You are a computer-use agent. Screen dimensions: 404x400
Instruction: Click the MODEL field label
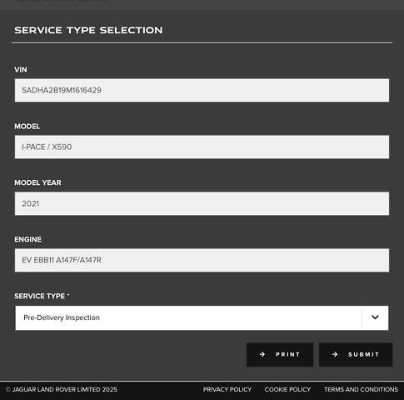pyautogui.click(x=27, y=127)
